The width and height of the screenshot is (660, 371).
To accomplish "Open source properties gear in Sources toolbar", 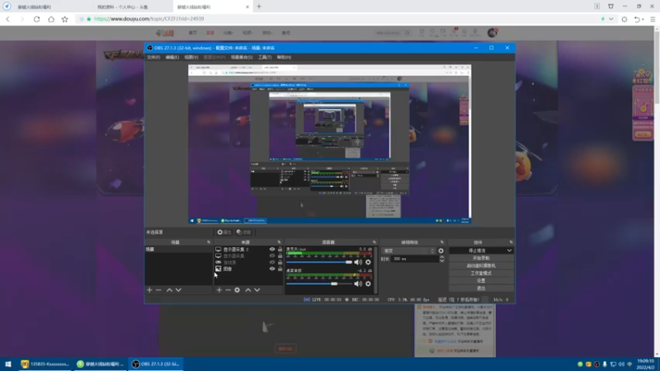I will [x=237, y=290].
